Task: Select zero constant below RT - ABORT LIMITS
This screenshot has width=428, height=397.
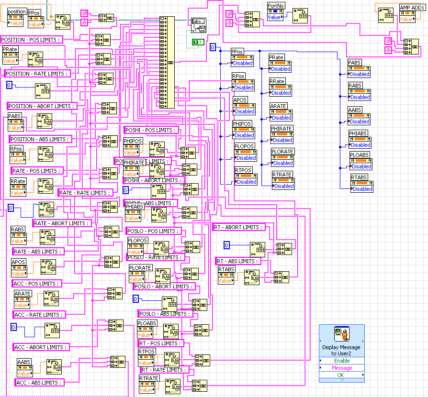Action: point(226,245)
